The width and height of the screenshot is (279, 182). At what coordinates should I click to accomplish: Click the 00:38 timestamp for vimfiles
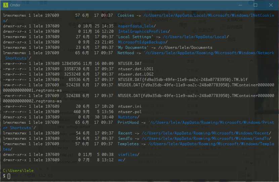click(x=108, y=154)
